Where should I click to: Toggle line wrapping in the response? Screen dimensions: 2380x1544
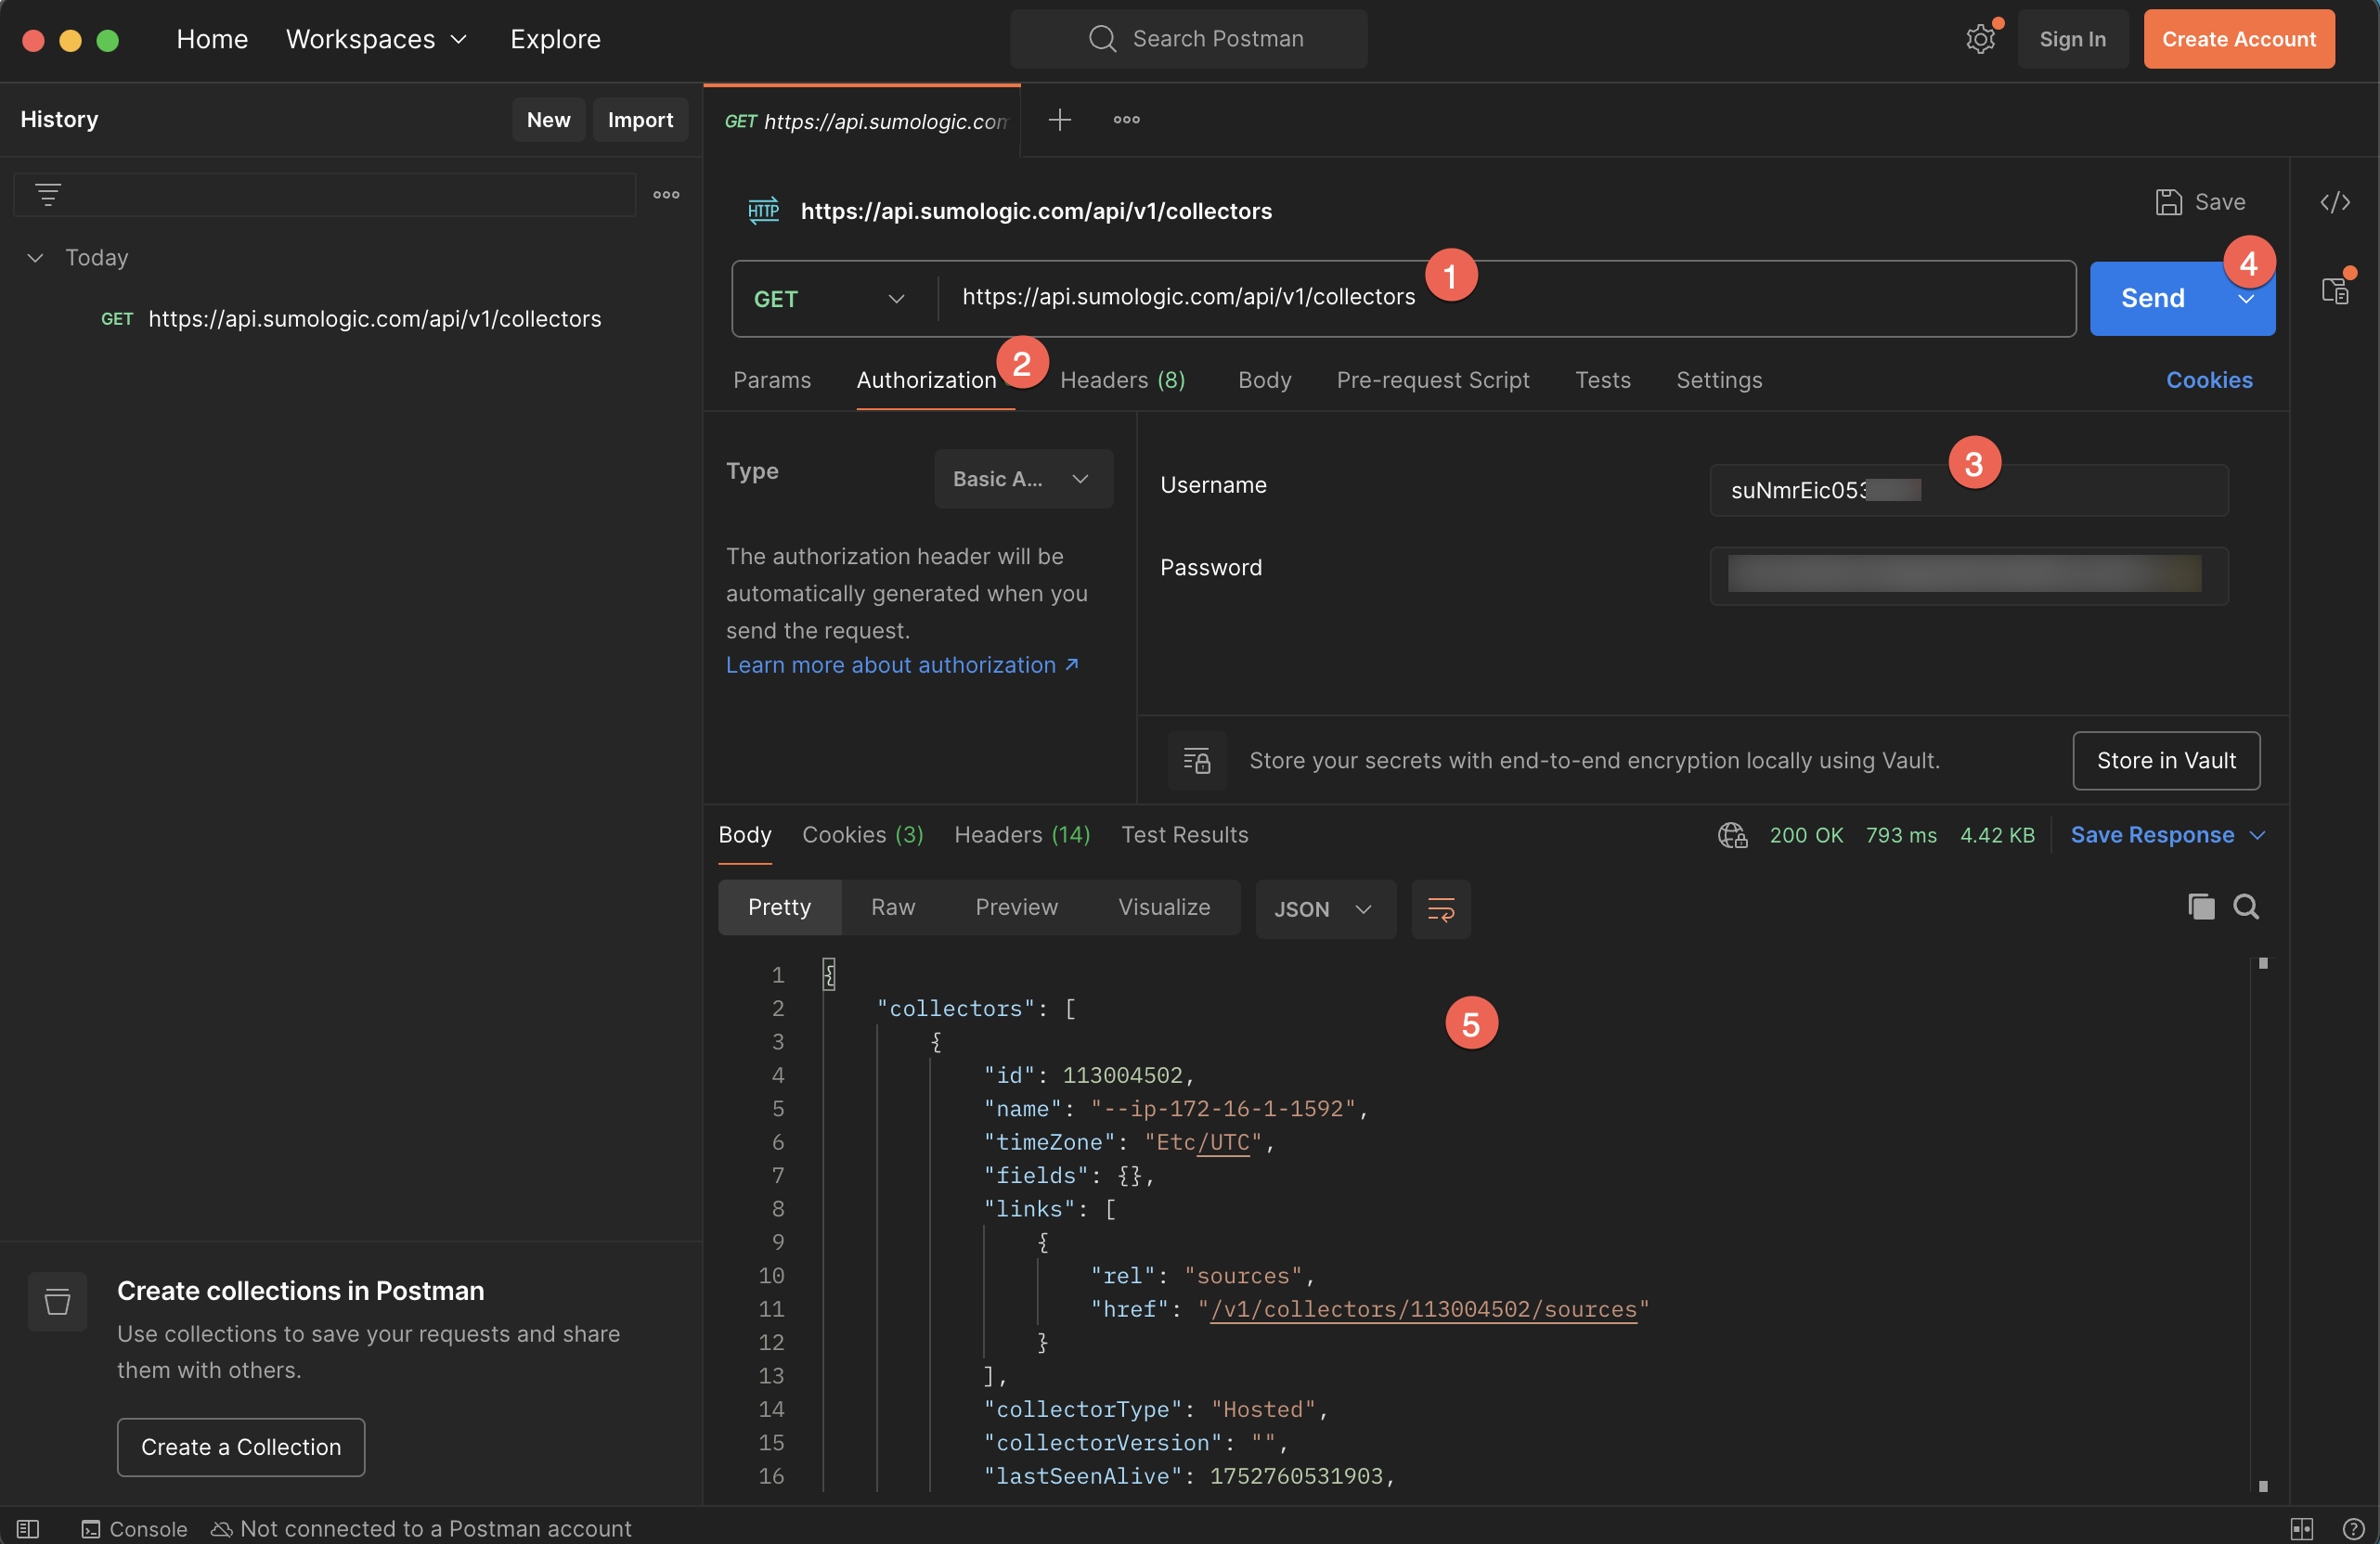[x=1440, y=908]
